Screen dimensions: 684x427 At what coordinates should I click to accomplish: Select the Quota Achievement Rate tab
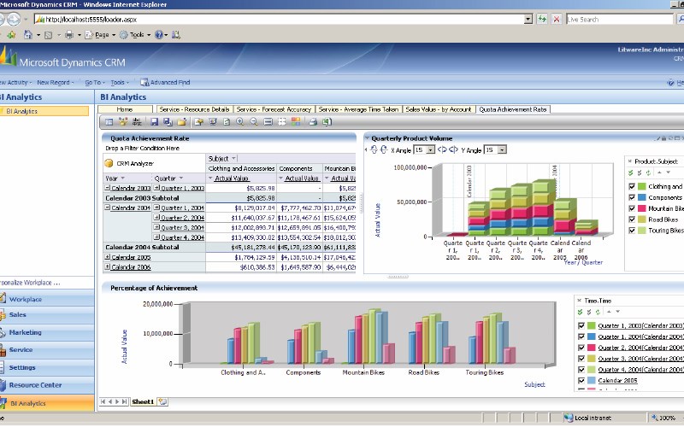[513, 109]
